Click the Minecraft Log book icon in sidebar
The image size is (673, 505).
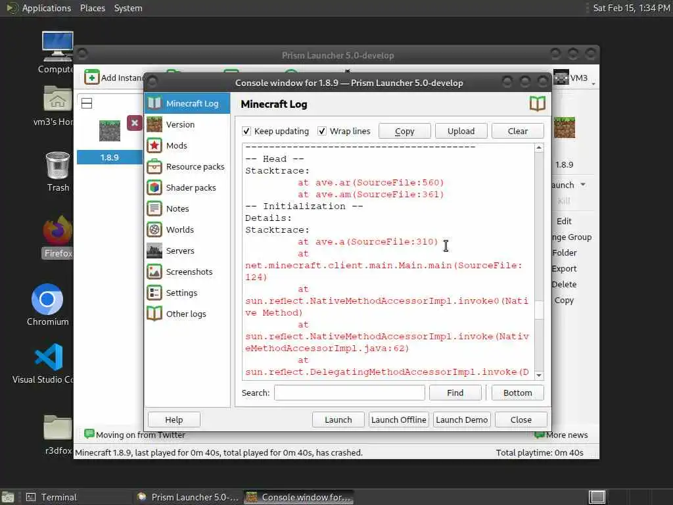(154, 103)
